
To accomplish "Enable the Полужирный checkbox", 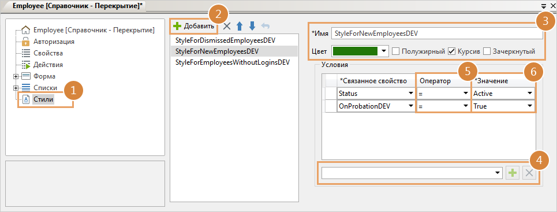I will (x=395, y=51).
